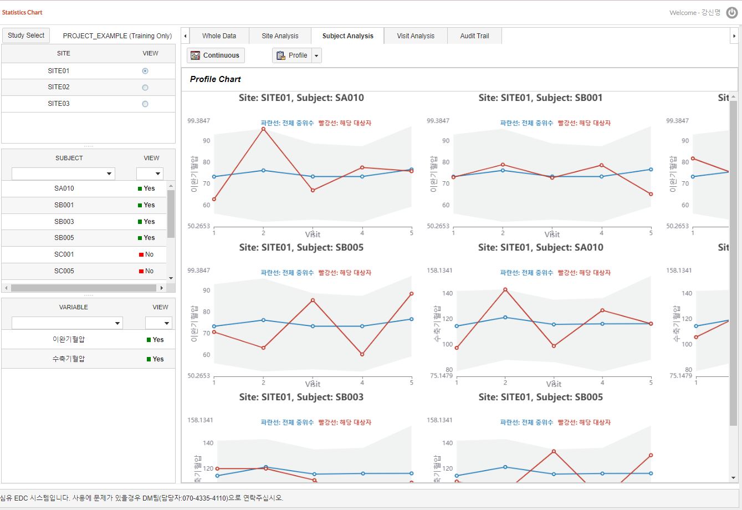Image resolution: width=742 pixels, height=510 pixels.
Task: Toggle the SC001 view No indicator
Action: [146, 254]
